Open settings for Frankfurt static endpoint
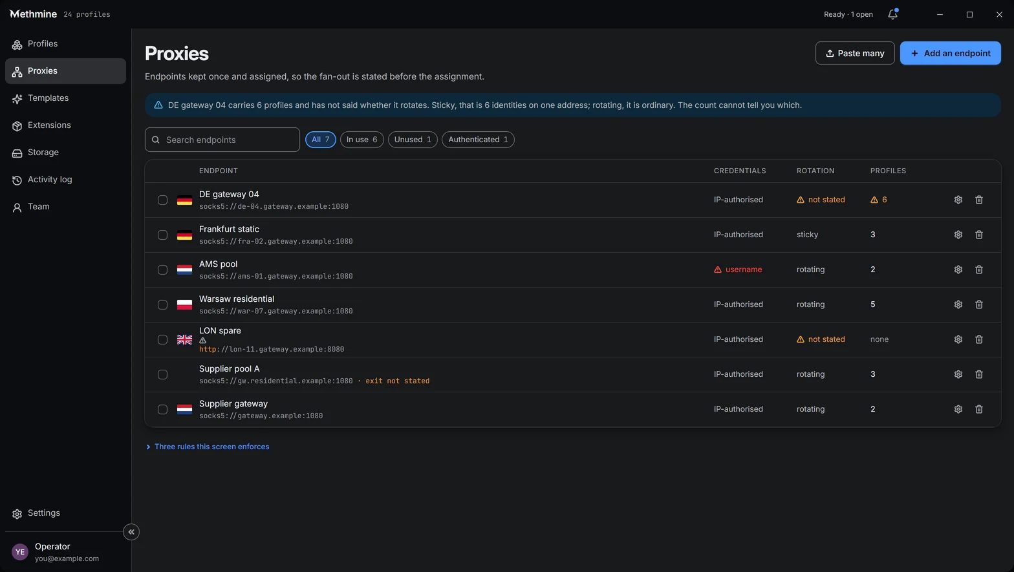The height and width of the screenshot is (572, 1014). [x=958, y=235]
